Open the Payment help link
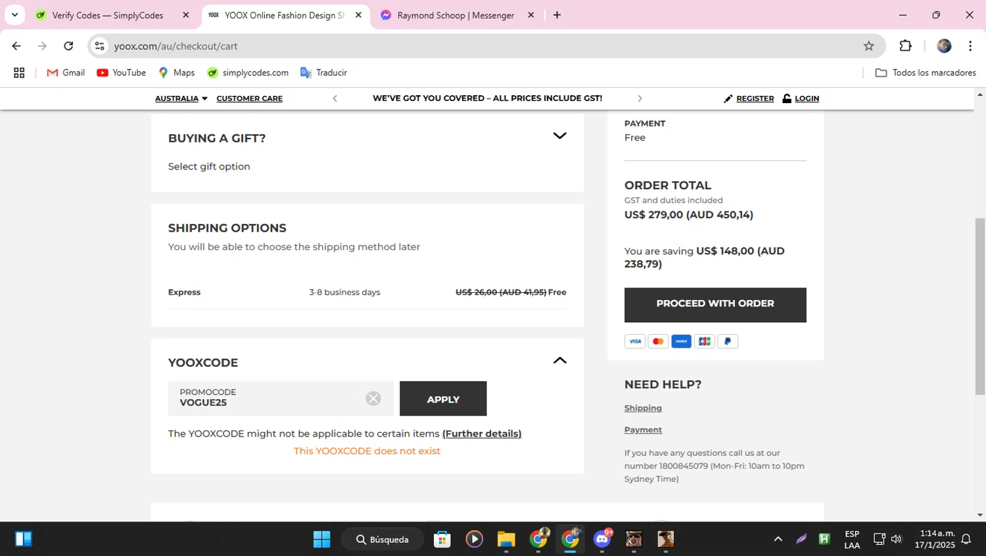The width and height of the screenshot is (986, 556). pos(643,430)
